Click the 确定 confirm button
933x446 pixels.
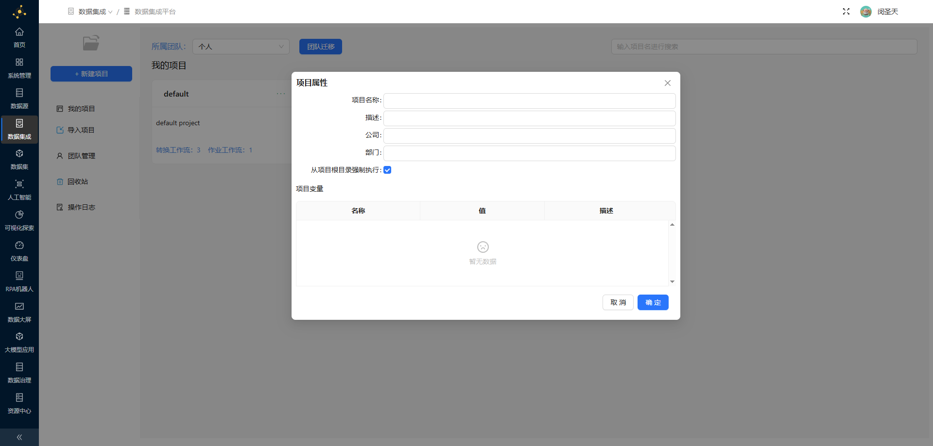(x=653, y=302)
